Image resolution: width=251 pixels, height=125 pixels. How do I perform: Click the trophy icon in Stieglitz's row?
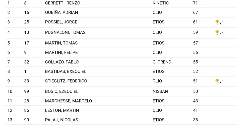[x=217, y=81]
